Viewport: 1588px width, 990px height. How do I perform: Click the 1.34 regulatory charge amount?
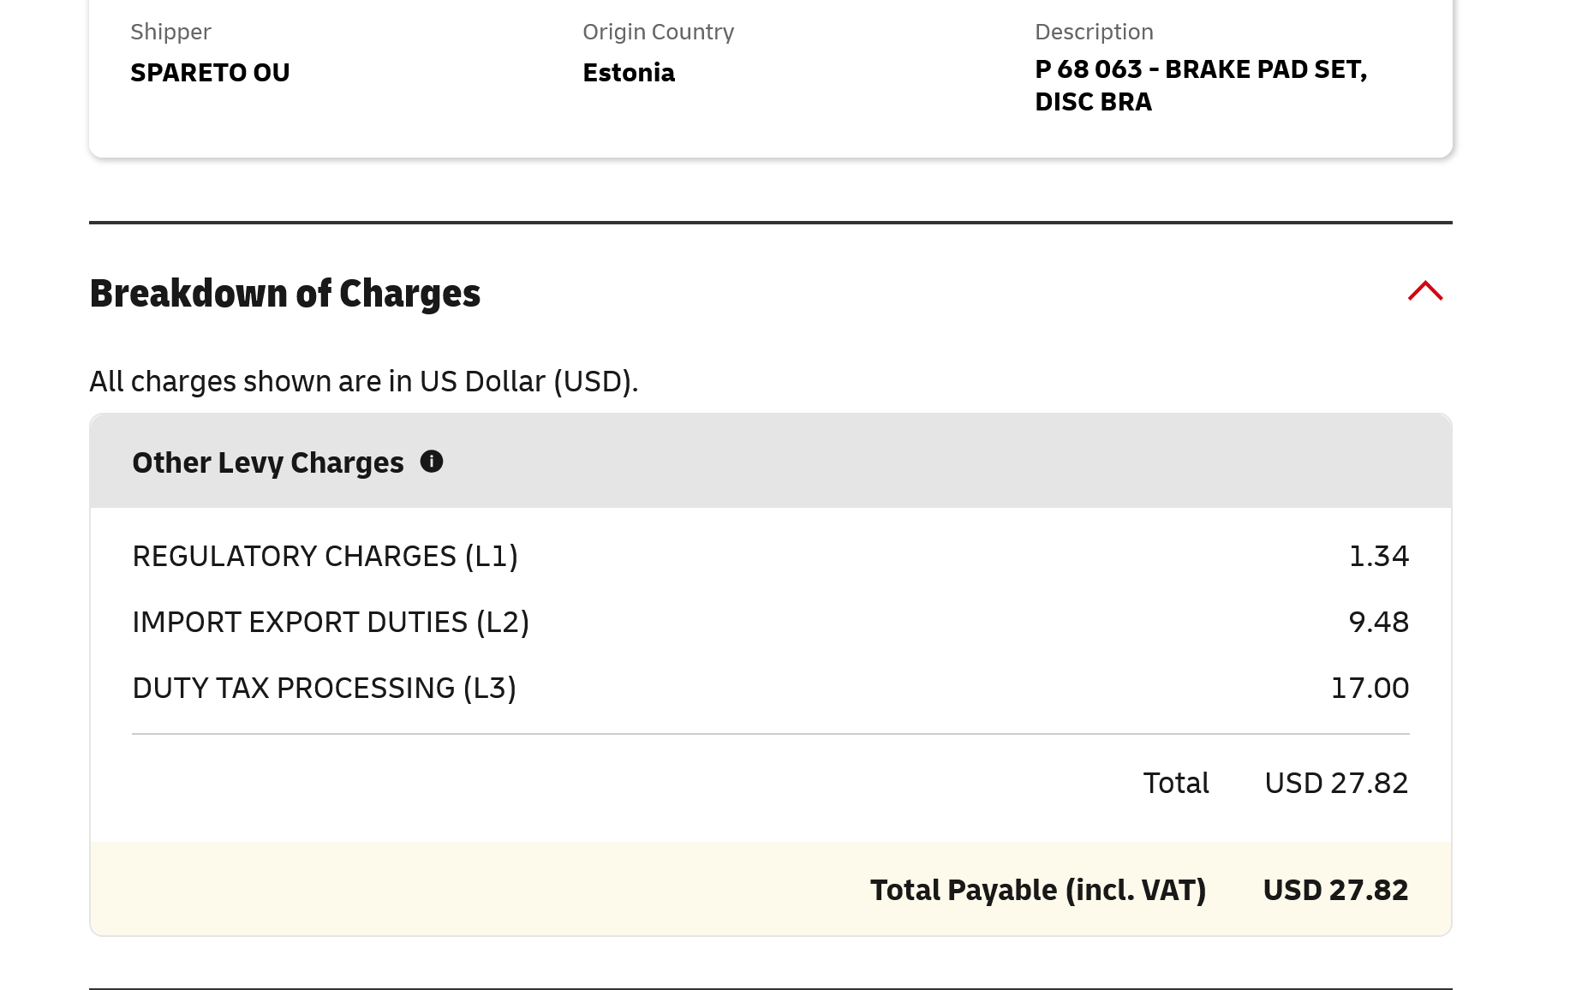click(x=1378, y=557)
